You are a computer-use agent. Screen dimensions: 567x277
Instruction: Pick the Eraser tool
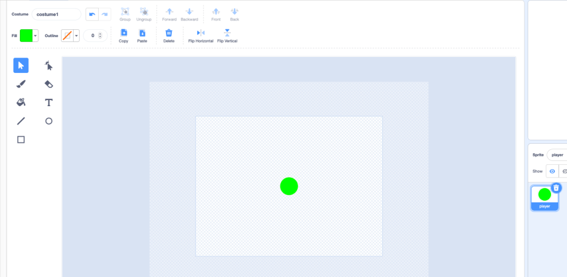[x=49, y=84]
